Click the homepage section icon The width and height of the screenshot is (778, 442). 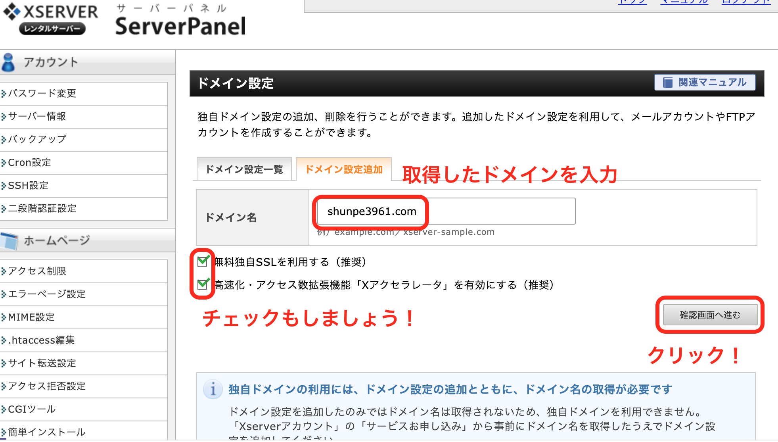click(x=9, y=241)
